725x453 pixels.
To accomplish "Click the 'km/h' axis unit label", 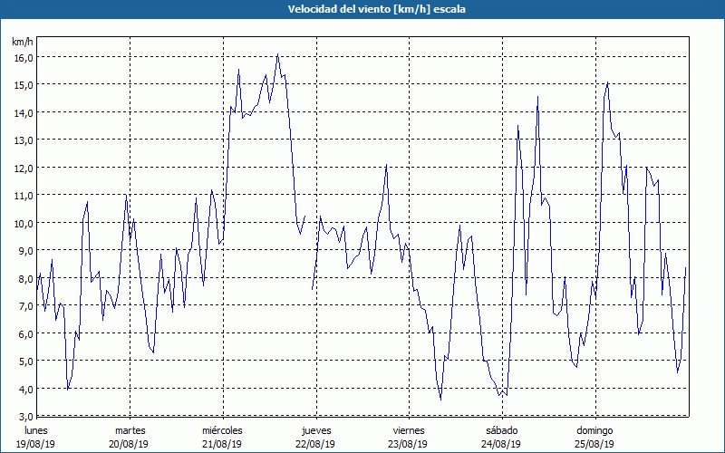I will click(23, 42).
